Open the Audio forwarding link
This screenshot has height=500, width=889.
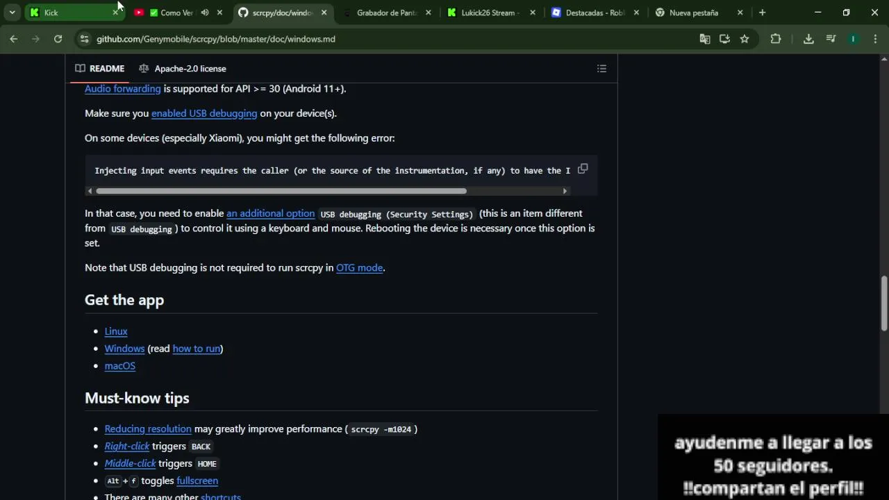[122, 89]
